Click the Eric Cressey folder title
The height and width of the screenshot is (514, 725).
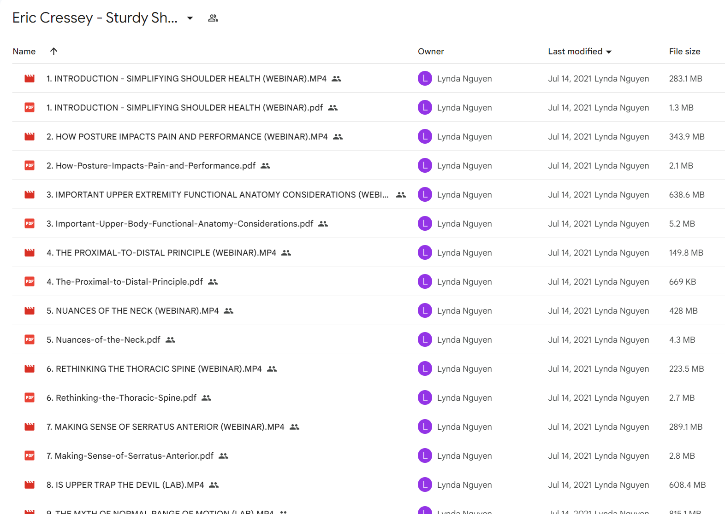point(95,18)
